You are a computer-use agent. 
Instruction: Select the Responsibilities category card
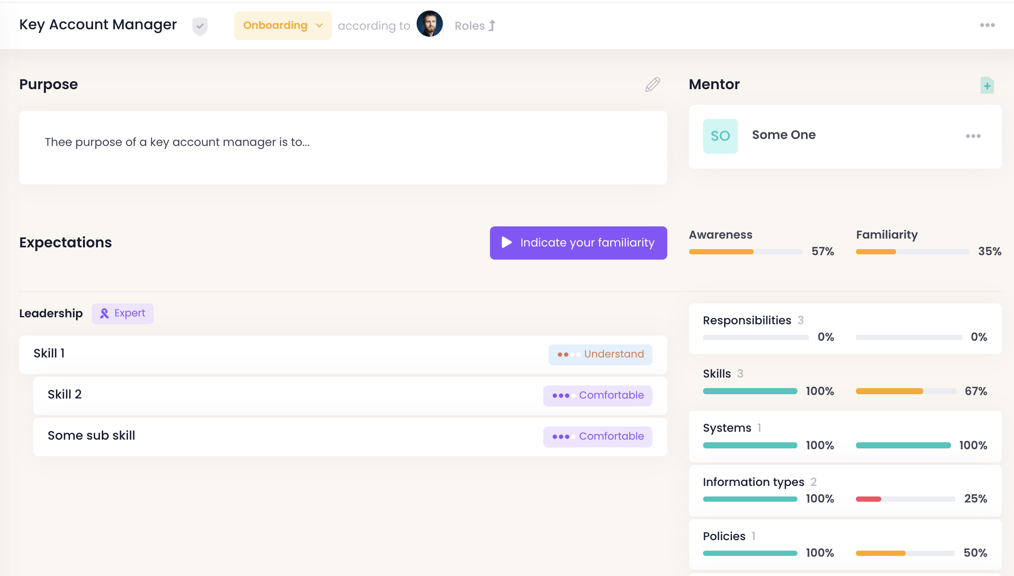coord(845,328)
